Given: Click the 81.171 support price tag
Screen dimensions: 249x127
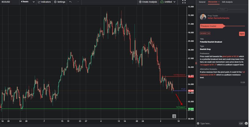Looking at the screenshot, I should click(191, 109).
